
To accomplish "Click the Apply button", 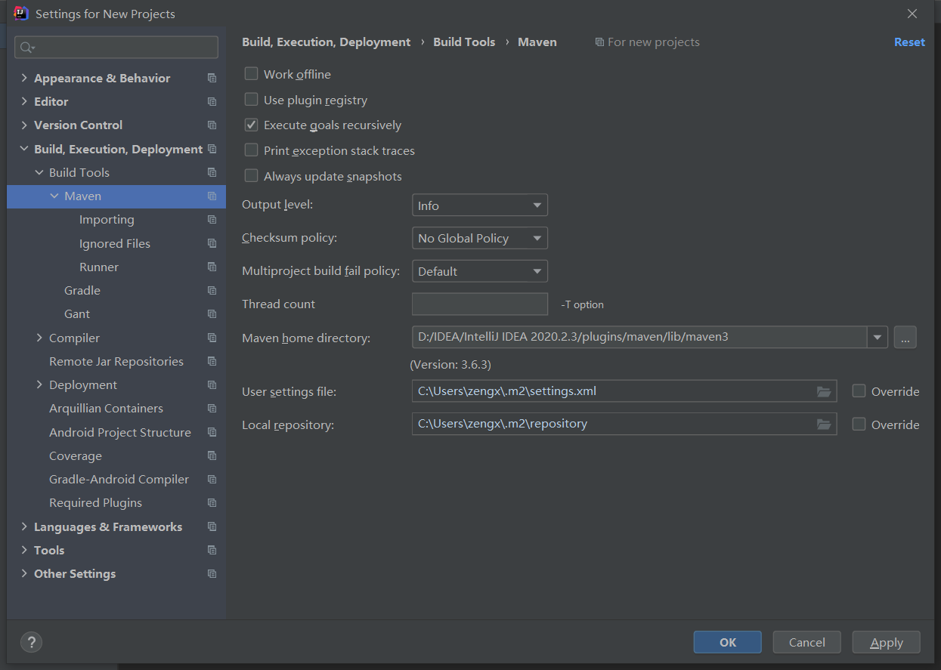I will pyautogui.click(x=887, y=642).
